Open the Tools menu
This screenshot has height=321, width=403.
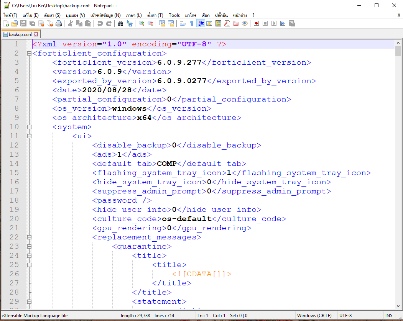(174, 15)
